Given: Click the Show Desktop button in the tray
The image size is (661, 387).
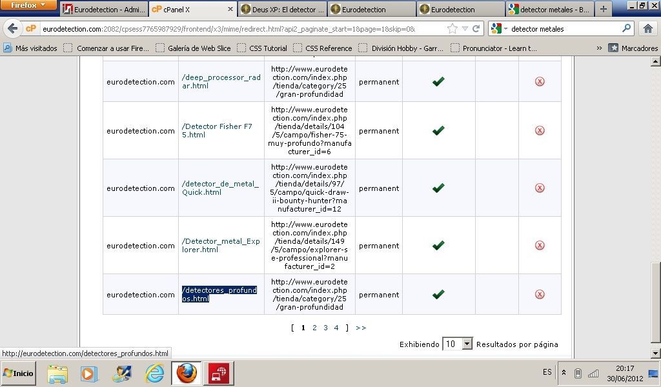Looking at the screenshot, I should pos(654,373).
